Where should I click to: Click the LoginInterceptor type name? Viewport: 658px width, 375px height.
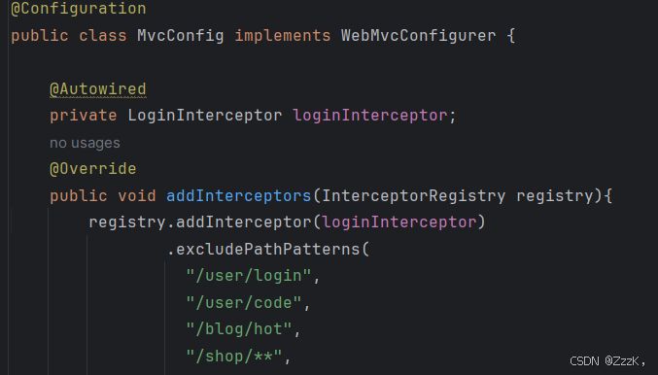point(205,116)
